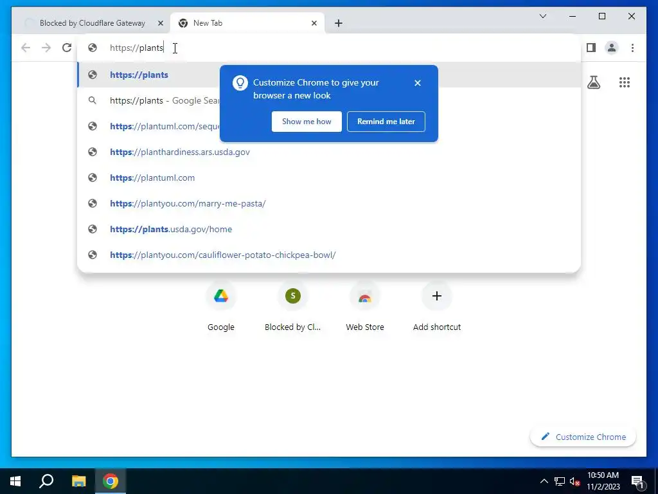The width and height of the screenshot is (658, 494).
Task: Open the Web Store shortcut
Action: (x=365, y=306)
